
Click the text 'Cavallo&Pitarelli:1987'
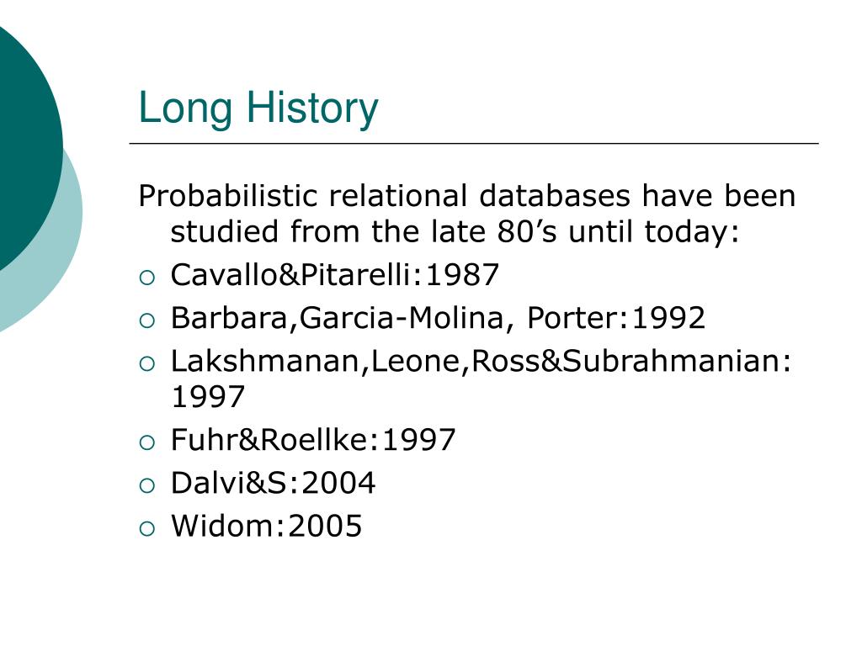pyautogui.click(x=335, y=275)
